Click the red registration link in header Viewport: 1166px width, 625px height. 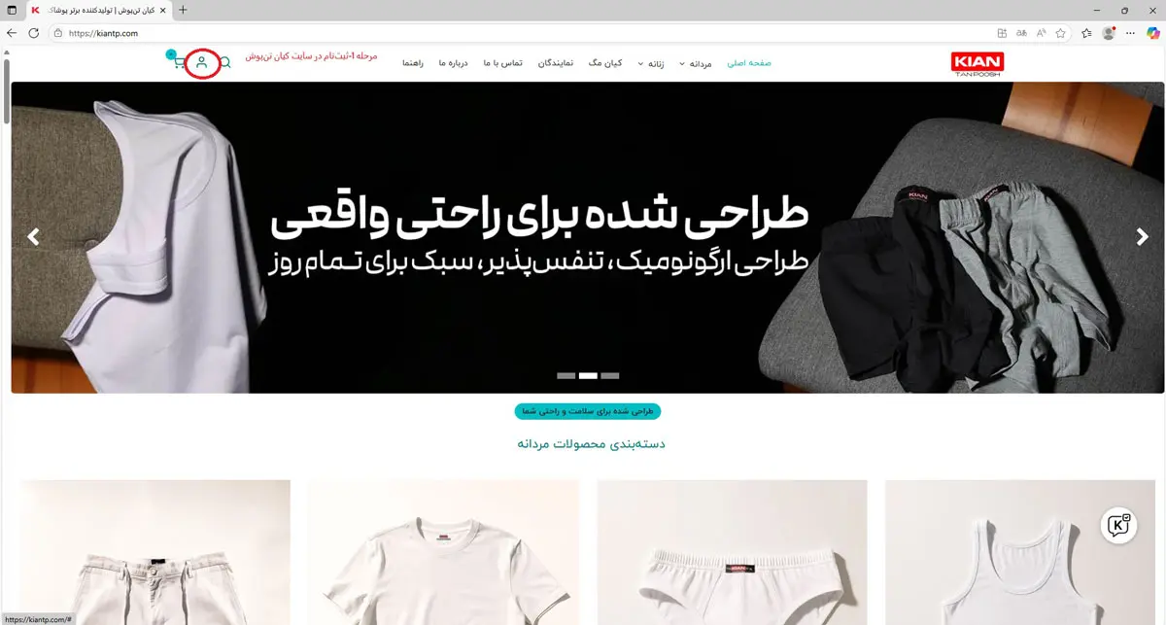[x=311, y=56]
